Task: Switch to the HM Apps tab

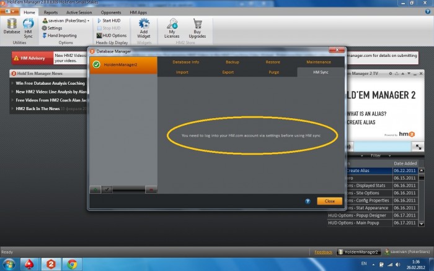Action: point(138,12)
